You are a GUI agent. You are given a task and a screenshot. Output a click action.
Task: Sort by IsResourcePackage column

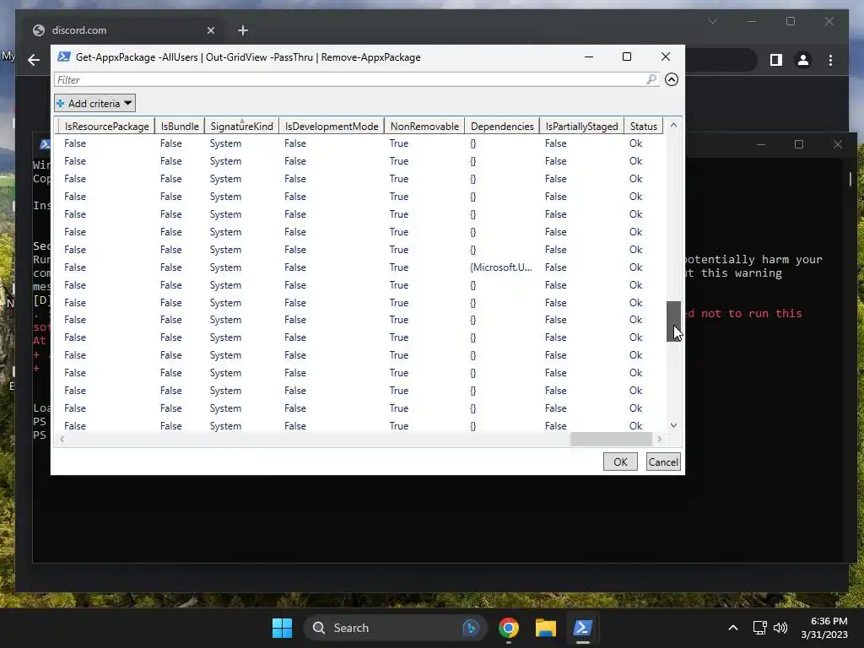click(106, 127)
